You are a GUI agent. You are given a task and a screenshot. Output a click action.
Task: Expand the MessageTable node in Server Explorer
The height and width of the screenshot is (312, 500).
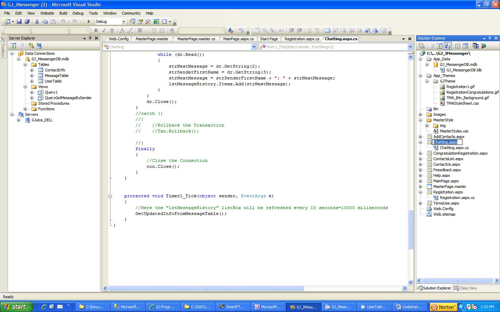32,76
